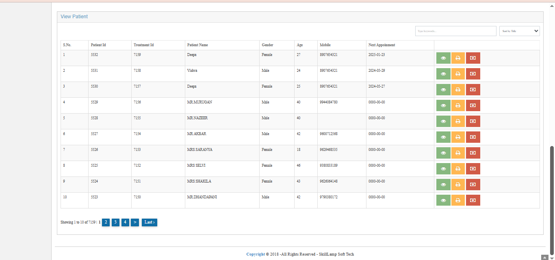Screen dimensions: 555x260
Task: View details of patient Deepa ID 5532
Action: pyautogui.click(x=443, y=58)
